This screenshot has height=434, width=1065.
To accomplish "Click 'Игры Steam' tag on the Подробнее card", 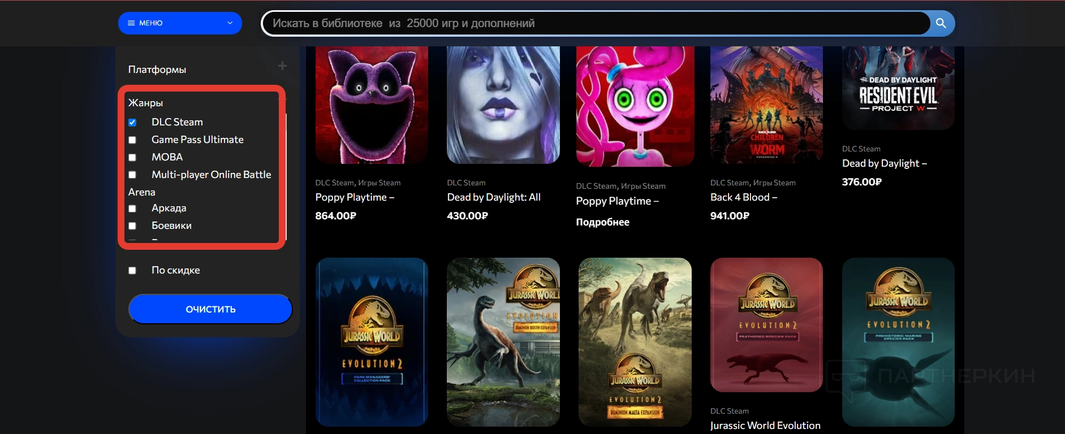I will pyautogui.click(x=644, y=186).
